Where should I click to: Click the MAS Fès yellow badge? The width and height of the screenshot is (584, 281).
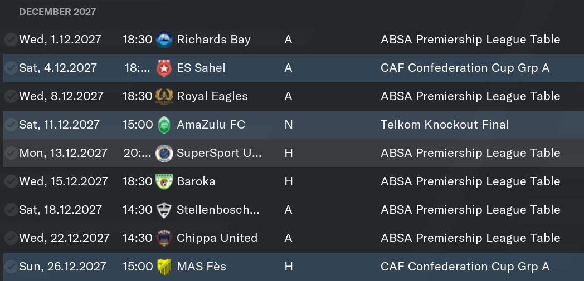pyautogui.click(x=164, y=267)
